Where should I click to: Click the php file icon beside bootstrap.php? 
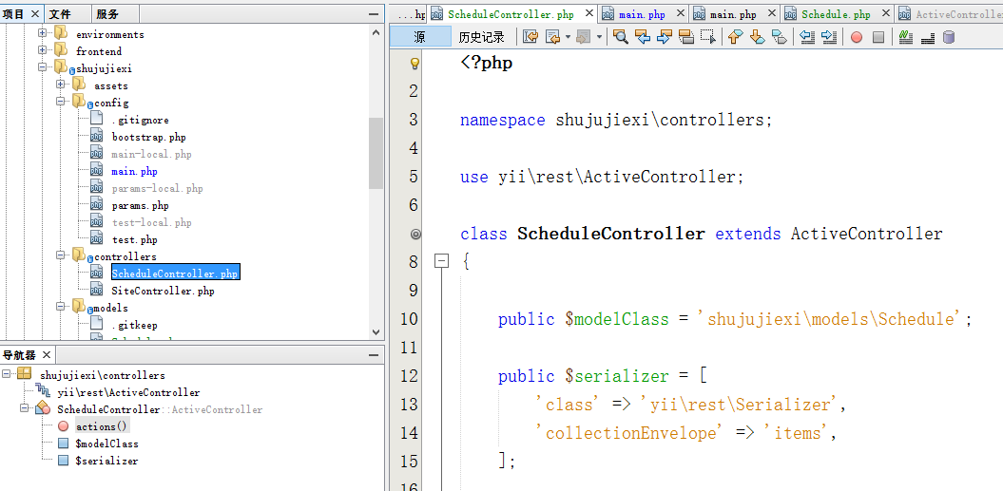97,137
